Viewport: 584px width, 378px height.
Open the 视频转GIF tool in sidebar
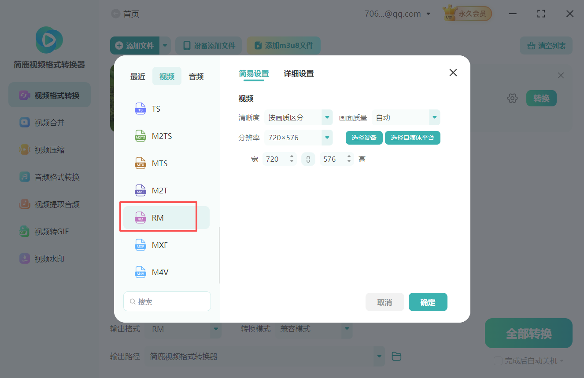(48, 231)
